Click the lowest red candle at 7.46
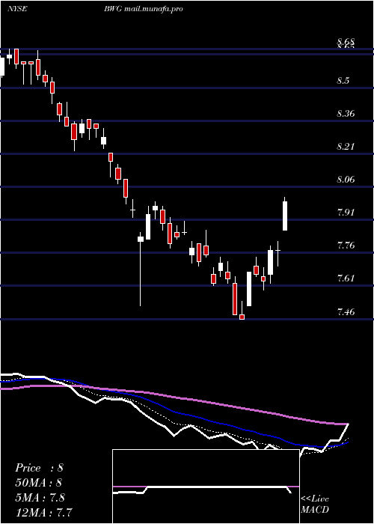 point(242,317)
